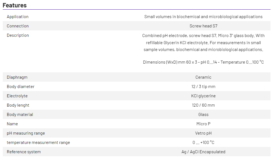The image size is (273, 159).
Task: Click 'Micro P' name value
Action: click(203, 124)
